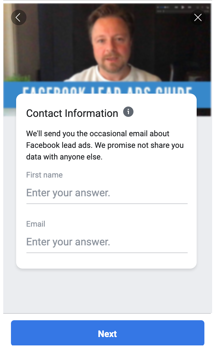The image size is (216, 348).
Task: Open the Contact Information info tooltip icon
Action: (128, 112)
